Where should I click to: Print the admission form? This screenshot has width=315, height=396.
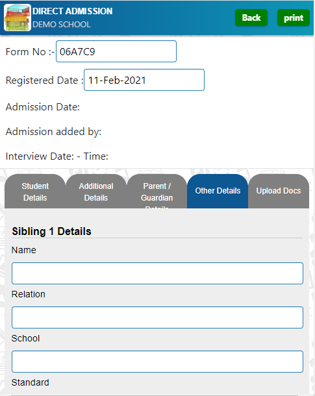(x=294, y=18)
